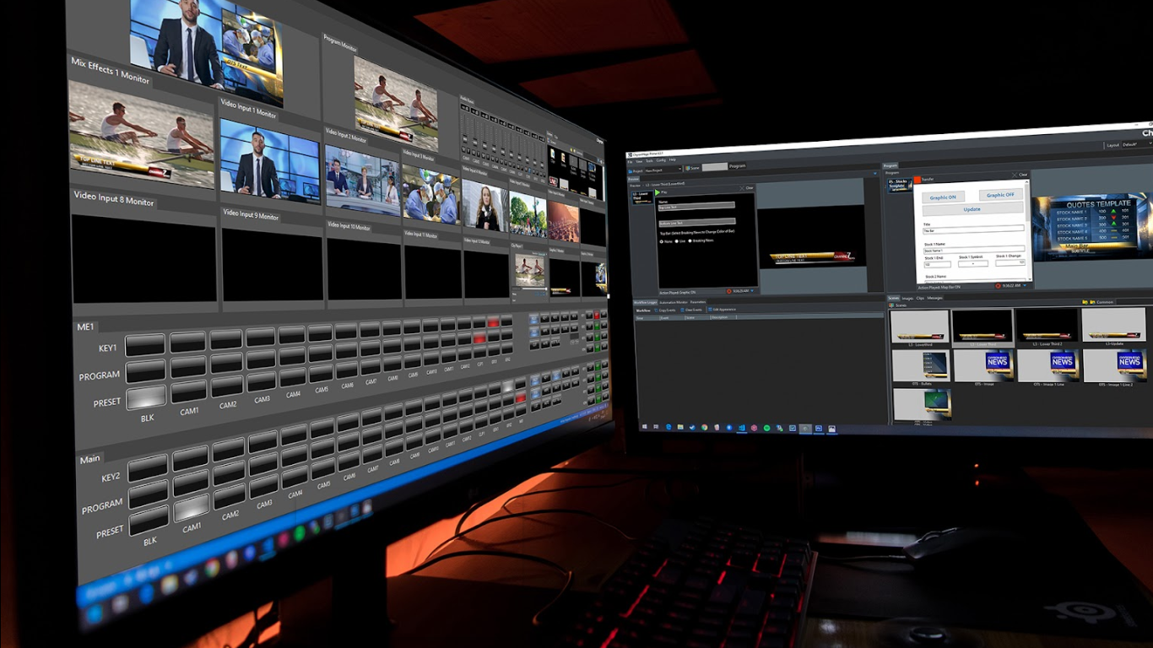The height and width of the screenshot is (648, 1153).
Task: Open the Stock 1 Symbol dropdown
Action: [x=972, y=264]
